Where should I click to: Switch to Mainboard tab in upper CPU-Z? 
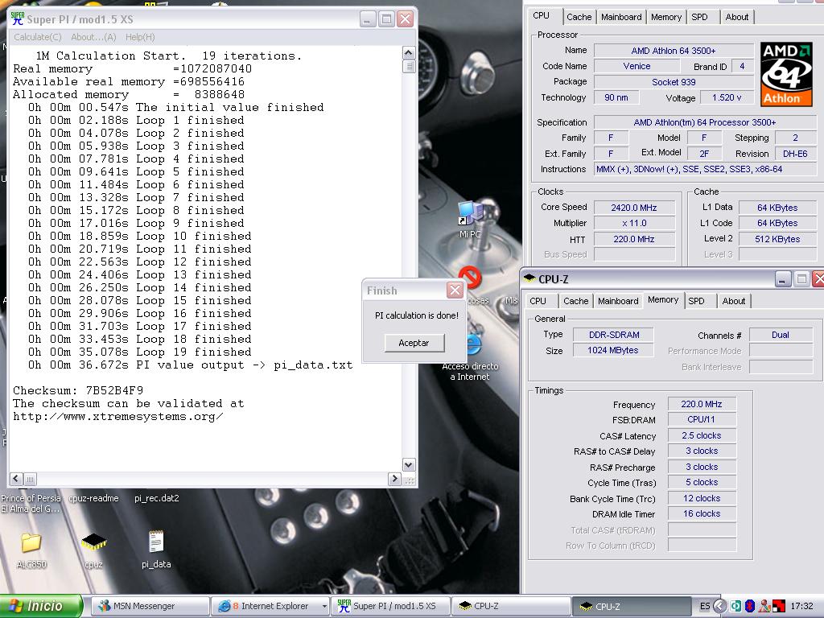pyautogui.click(x=621, y=17)
